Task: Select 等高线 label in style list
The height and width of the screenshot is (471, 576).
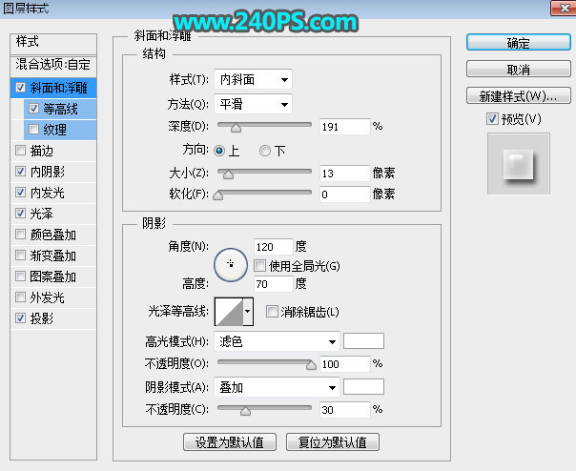Action: [x=61, y=109]
